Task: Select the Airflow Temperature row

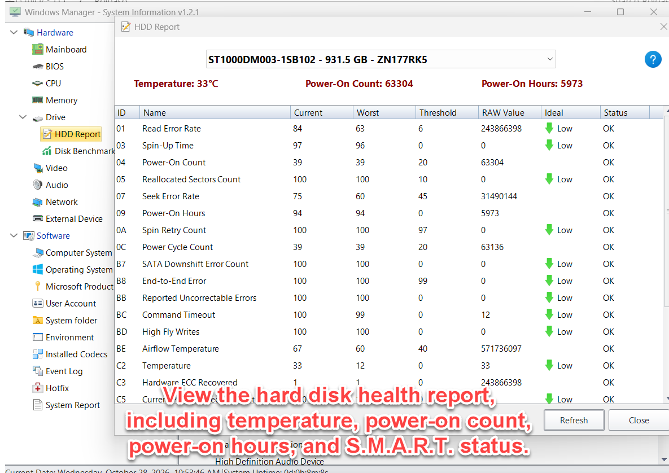Action: coord(388,348)
